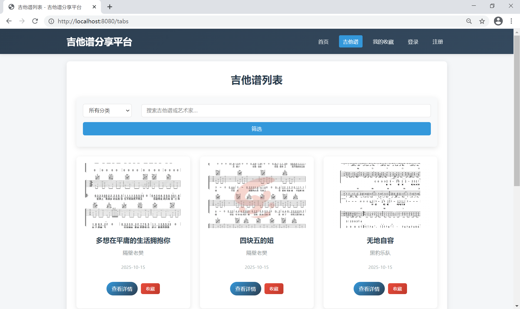520x309 pixels.
Task: Click the site information icon in address bar
Action: 51,21
